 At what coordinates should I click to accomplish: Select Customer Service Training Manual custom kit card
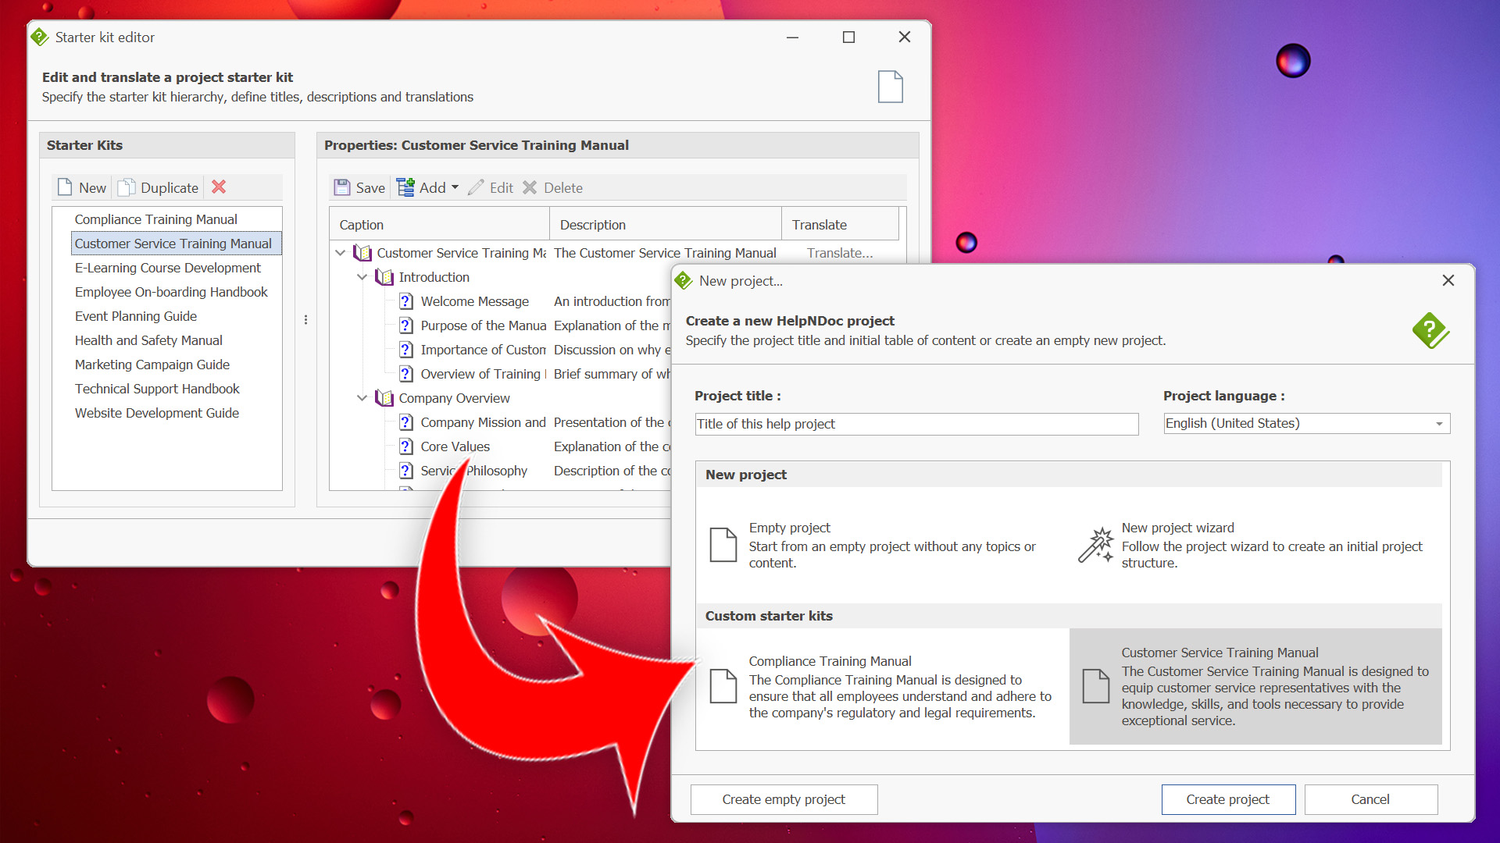pos(1255,686)
